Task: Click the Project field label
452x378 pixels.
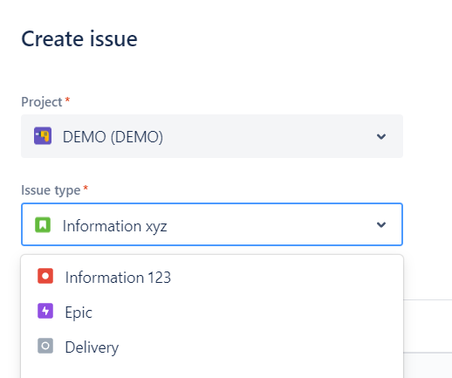Action: click(x=42, y=102)
